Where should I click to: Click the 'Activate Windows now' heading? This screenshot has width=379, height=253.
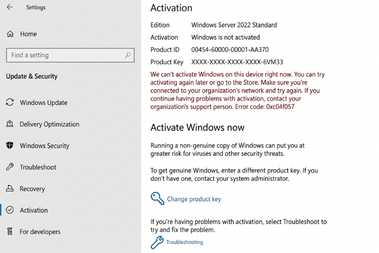click(198, 127)
